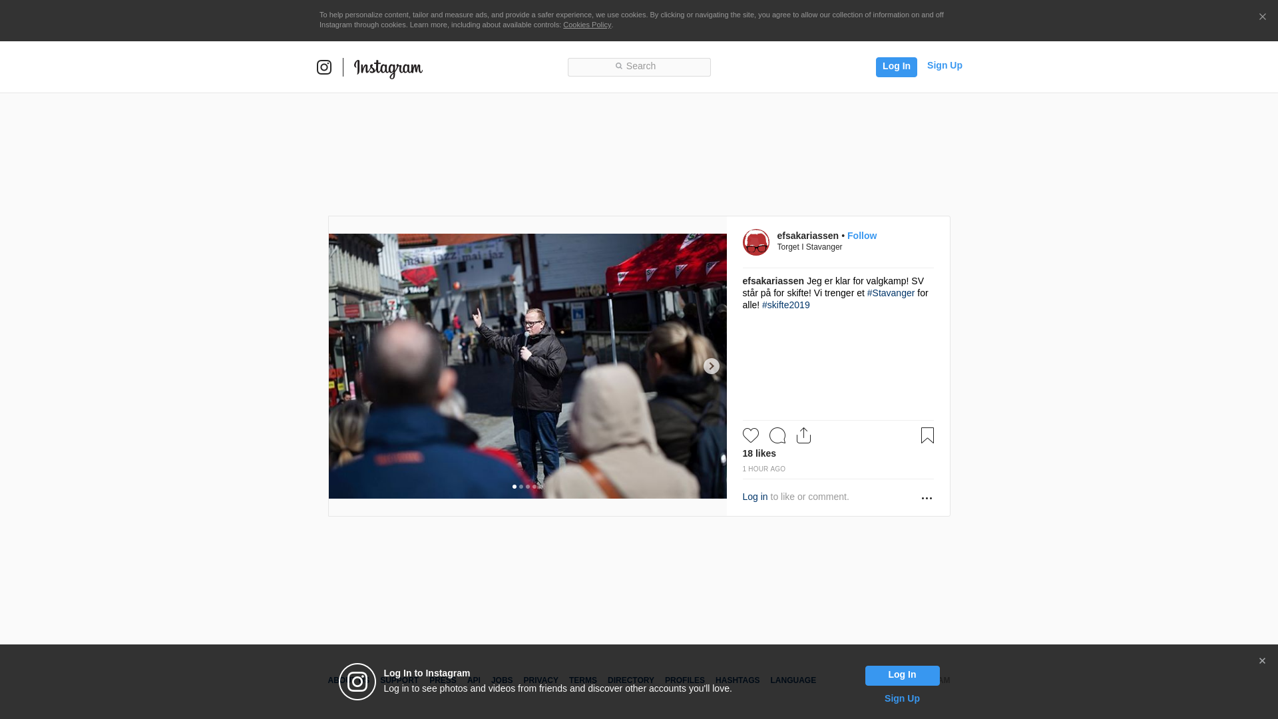
Task: Click the Instagram wordmark logo
Action: pyautogui.click(x=388, y=68)
